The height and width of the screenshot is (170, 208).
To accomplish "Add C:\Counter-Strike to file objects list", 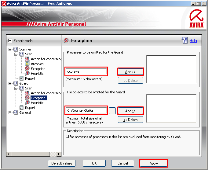I will click(x=130, y=111).
